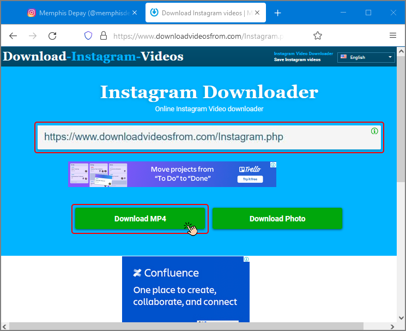
Task: Click the horizontal scrollbar left arrow
Action: coord(5,326)
